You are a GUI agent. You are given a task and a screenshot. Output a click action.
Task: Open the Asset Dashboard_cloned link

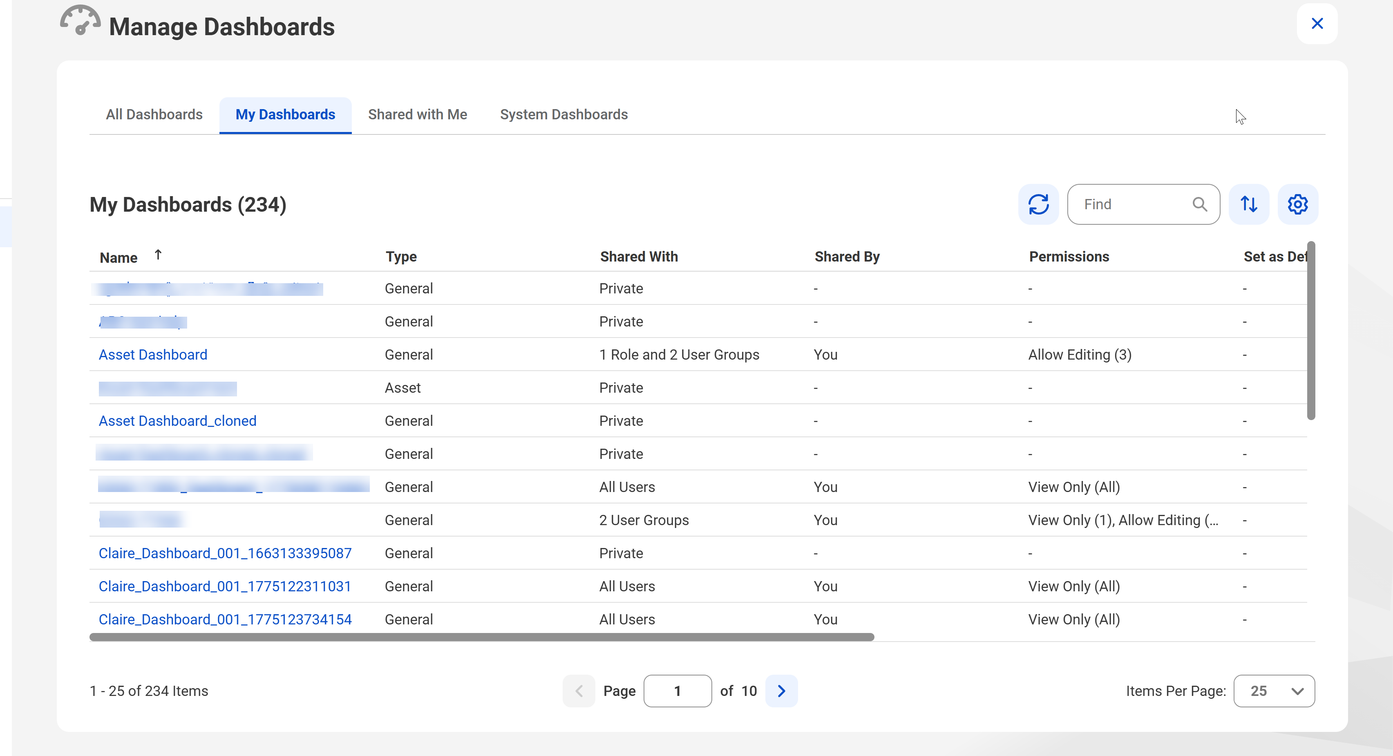coord(177,421)
